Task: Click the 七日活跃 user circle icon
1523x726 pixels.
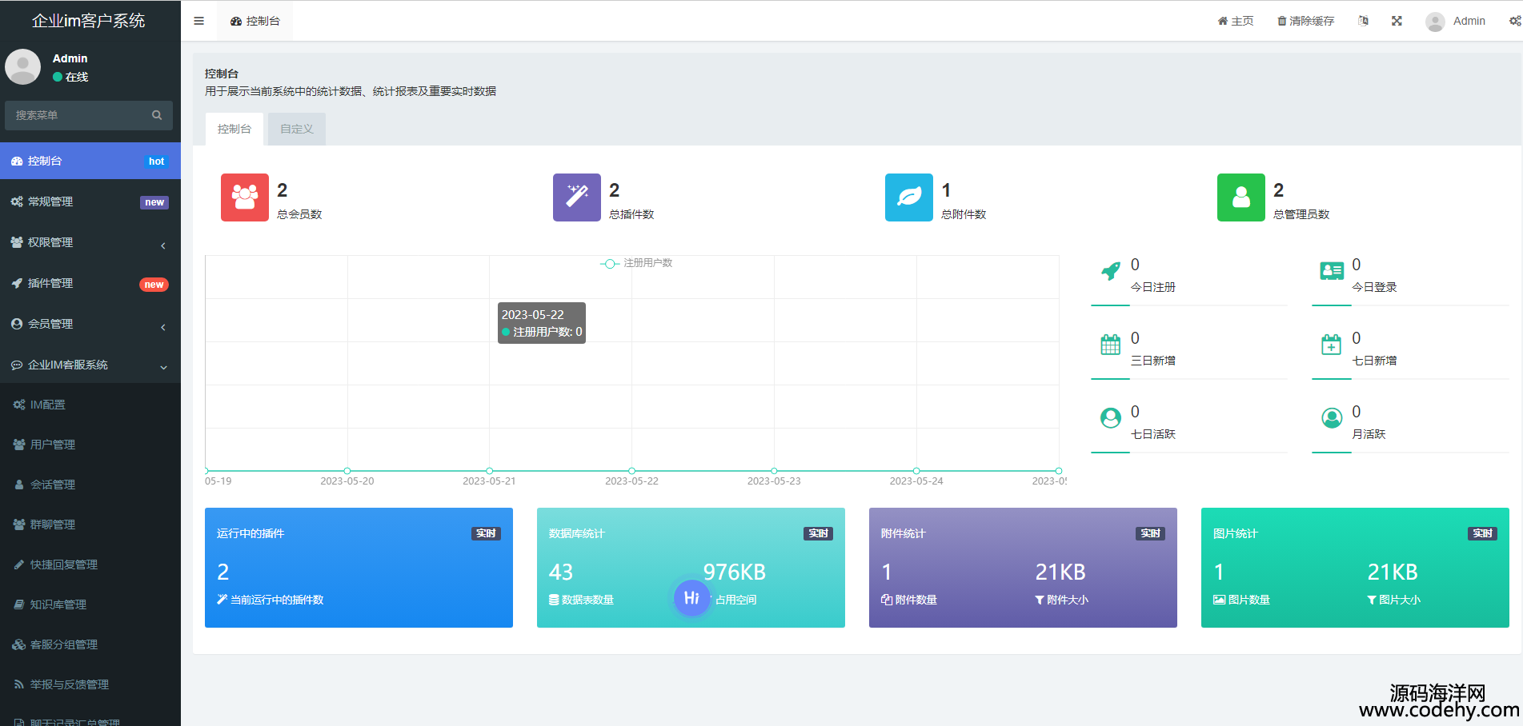Action: 1111,418
